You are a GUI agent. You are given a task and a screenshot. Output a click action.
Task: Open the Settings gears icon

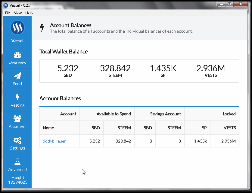pyautogui.click(x=17, y=140)
